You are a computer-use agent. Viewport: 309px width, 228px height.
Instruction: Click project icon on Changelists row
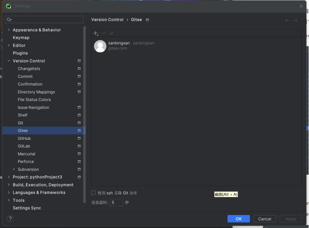coord(79,68)
